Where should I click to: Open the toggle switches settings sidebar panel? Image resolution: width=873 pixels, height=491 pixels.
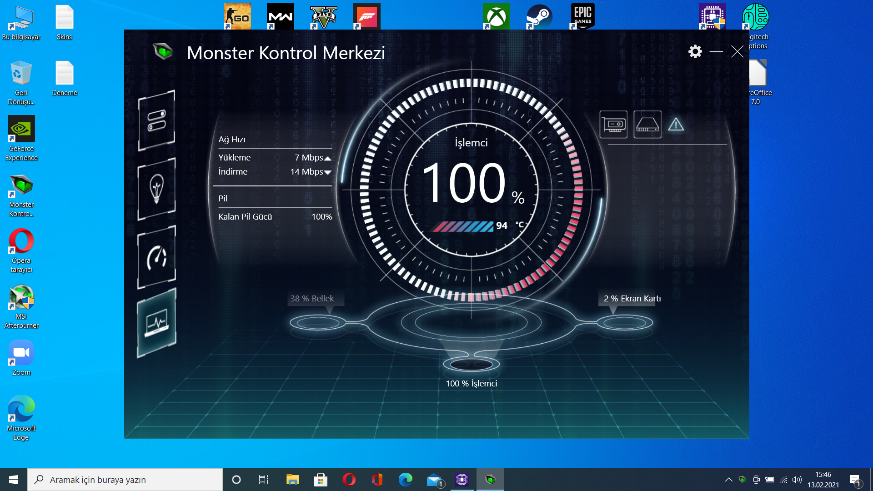tap(157, 120)
